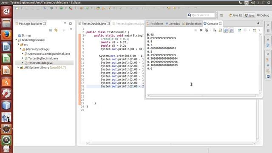Image resolution: width=272 pixels, height=153 pixels.
Task: Toggle Scroll Lock in the Console
Action: point(220,30)
